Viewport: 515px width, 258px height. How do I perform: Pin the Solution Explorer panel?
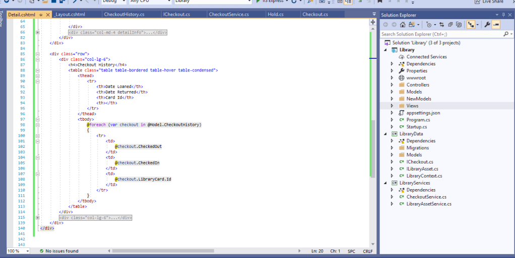(503, 15)
